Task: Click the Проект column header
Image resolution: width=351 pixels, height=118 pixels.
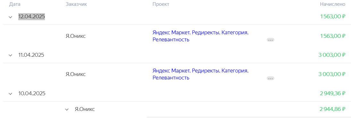Action: (161, 4)
